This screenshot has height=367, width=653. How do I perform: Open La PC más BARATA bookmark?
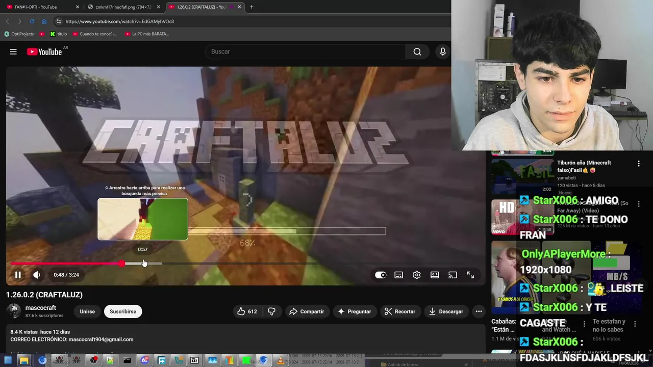(x=147, y=34)
